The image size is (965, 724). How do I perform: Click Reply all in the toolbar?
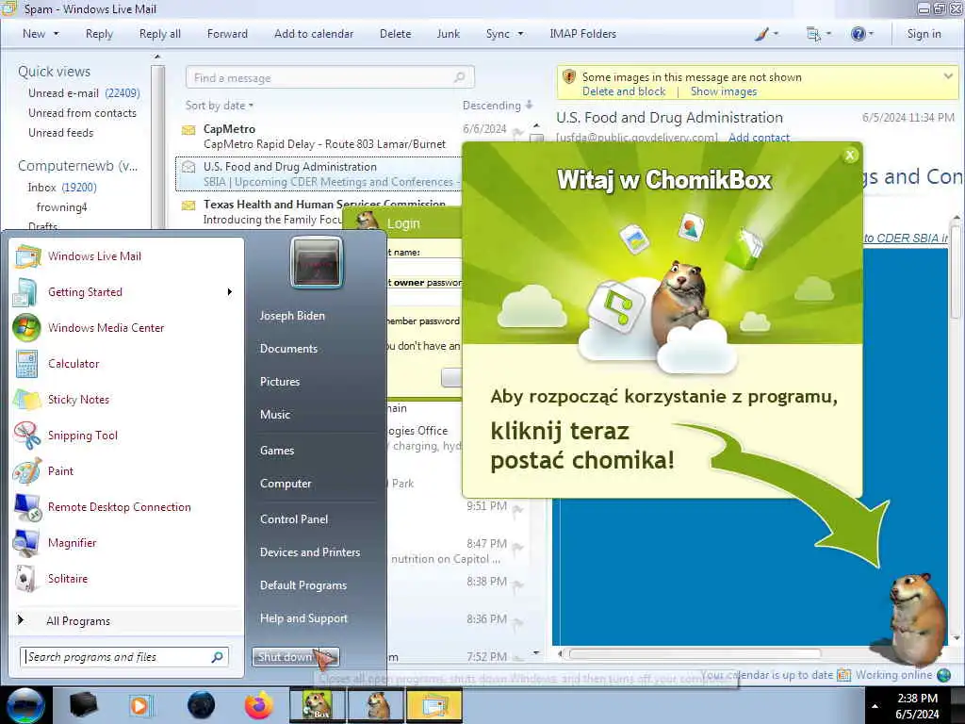160,34
